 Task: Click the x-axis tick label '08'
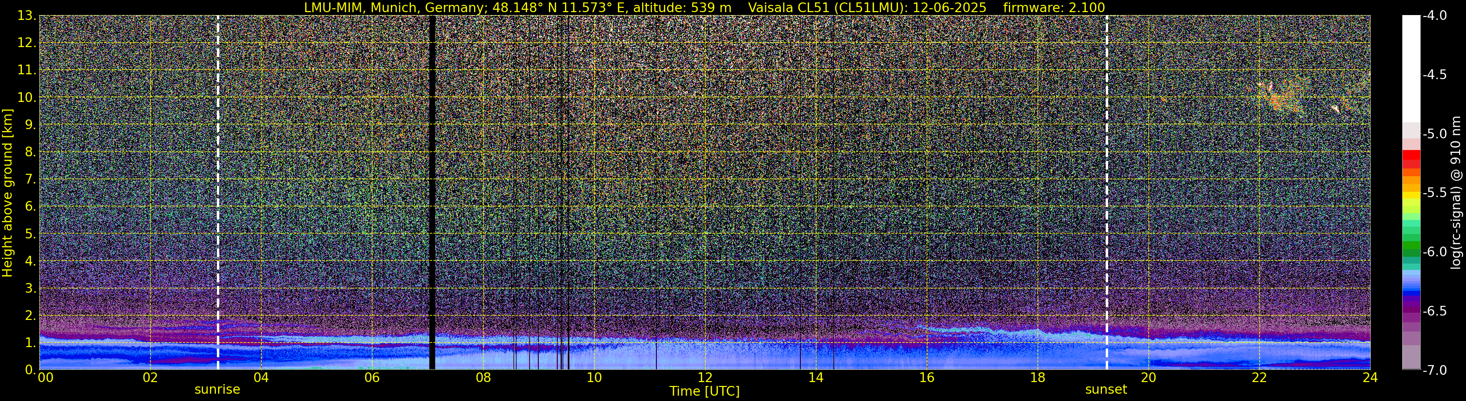coord(483,378)
